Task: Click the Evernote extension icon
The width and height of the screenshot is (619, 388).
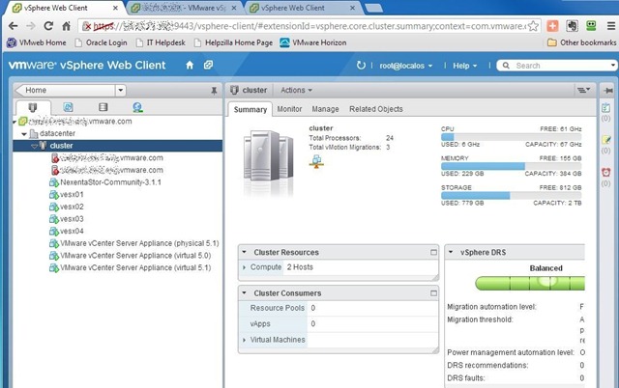Action: [x=572, y=26]
